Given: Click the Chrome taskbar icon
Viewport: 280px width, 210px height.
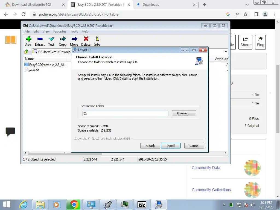Looking at the screenshot, I should [x=74, y=205].
